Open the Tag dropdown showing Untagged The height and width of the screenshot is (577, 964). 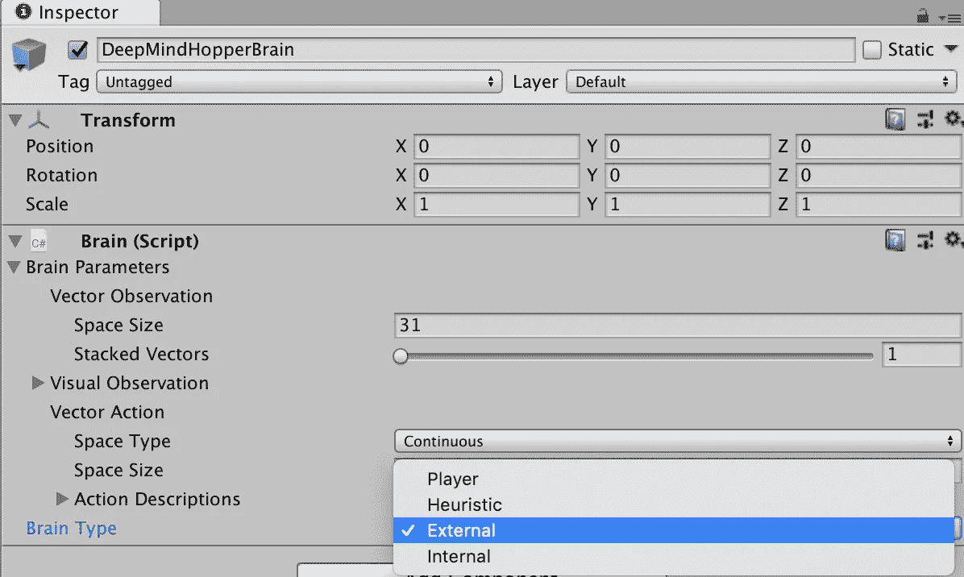pyautogui.click(x=299, y=81)
